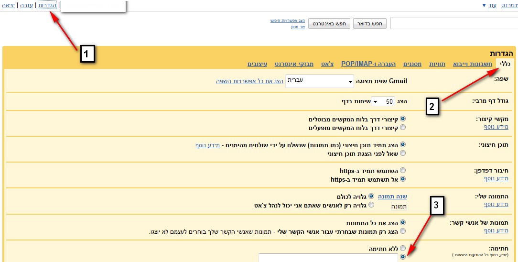
Task: Open the Gmail display language dropdown
Action: tap(320, 81)
